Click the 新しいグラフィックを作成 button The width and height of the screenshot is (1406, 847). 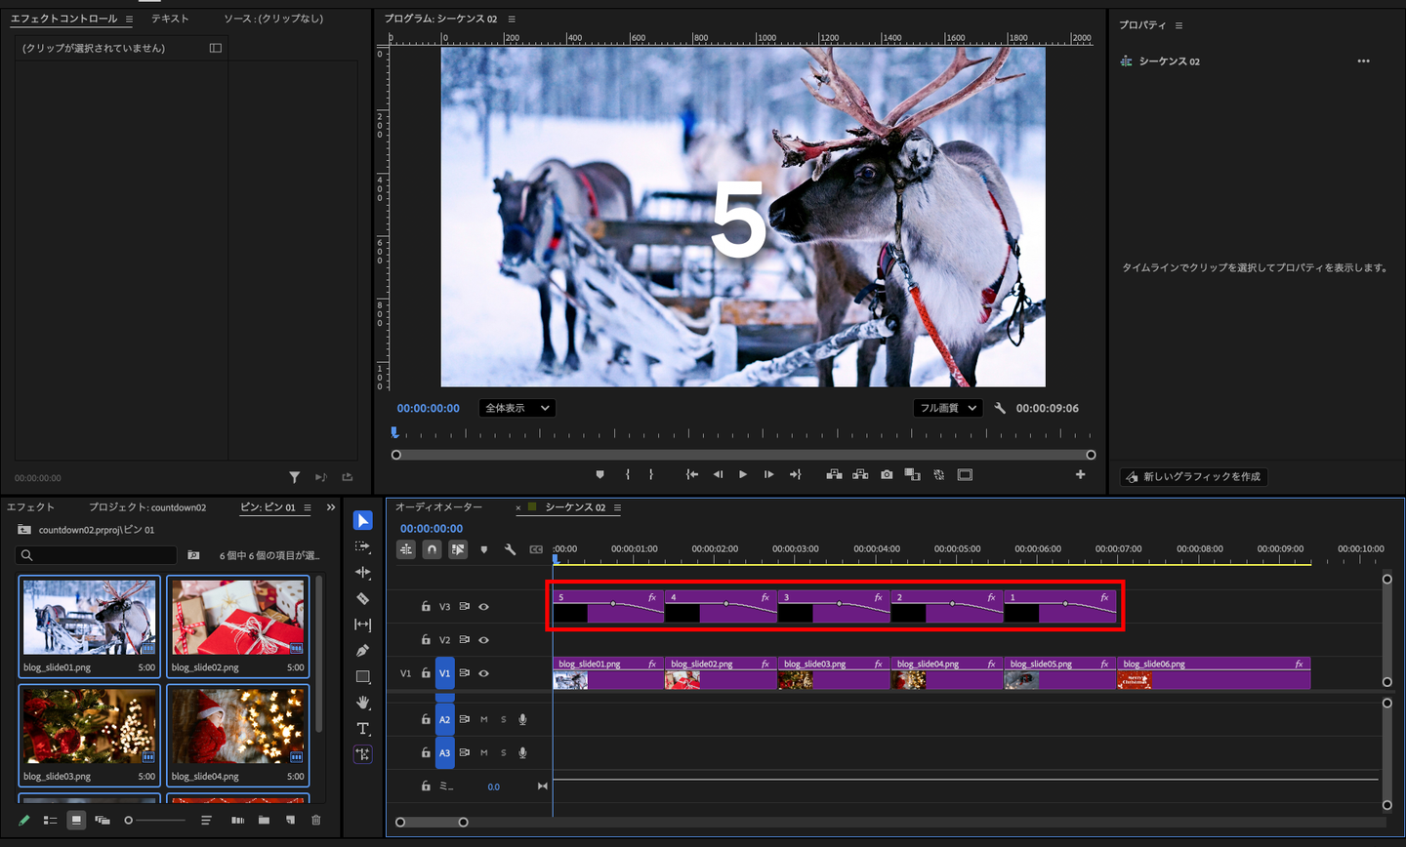pyautogui.click(x=1193, y=476)
